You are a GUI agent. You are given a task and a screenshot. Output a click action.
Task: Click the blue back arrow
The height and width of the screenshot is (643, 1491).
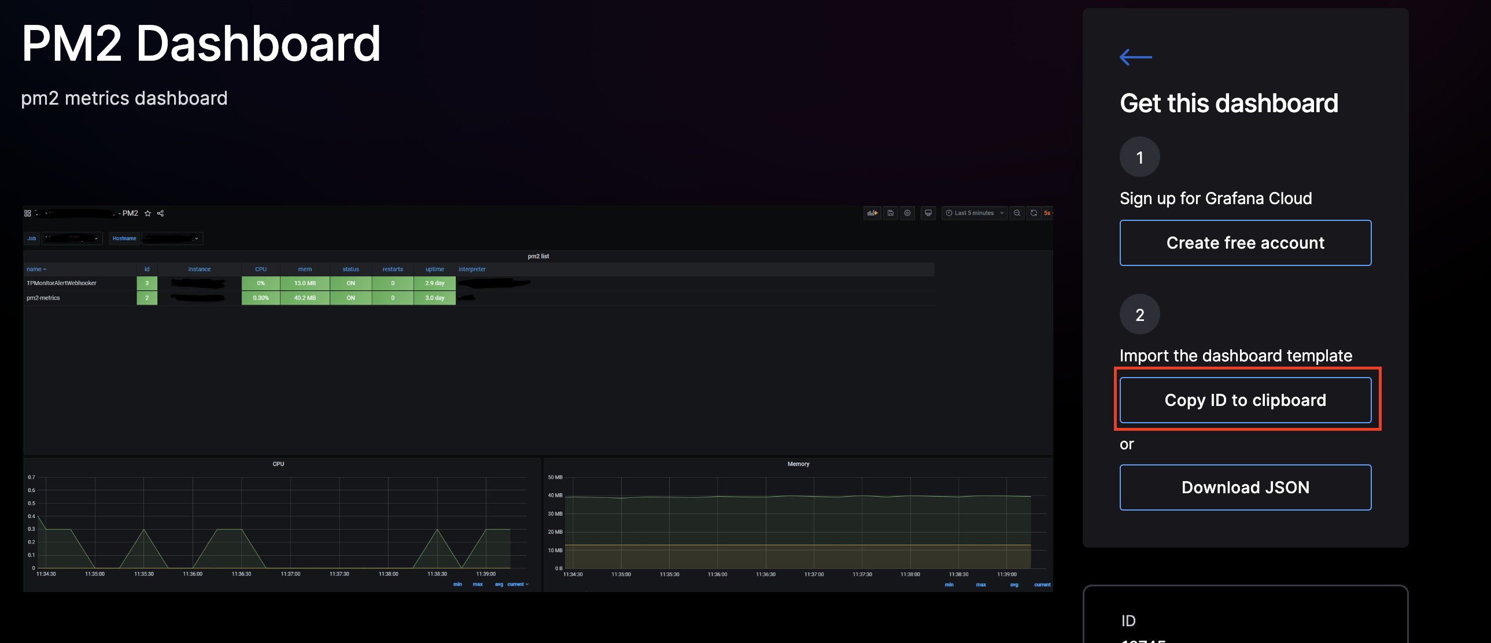1135,57
